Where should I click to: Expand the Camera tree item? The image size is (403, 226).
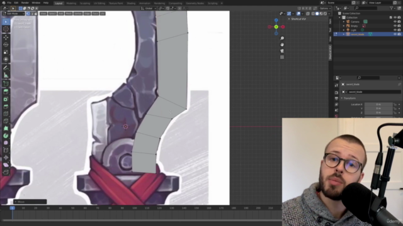pos(344,22)
